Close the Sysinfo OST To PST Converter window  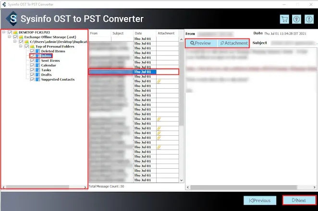point(311,4)
